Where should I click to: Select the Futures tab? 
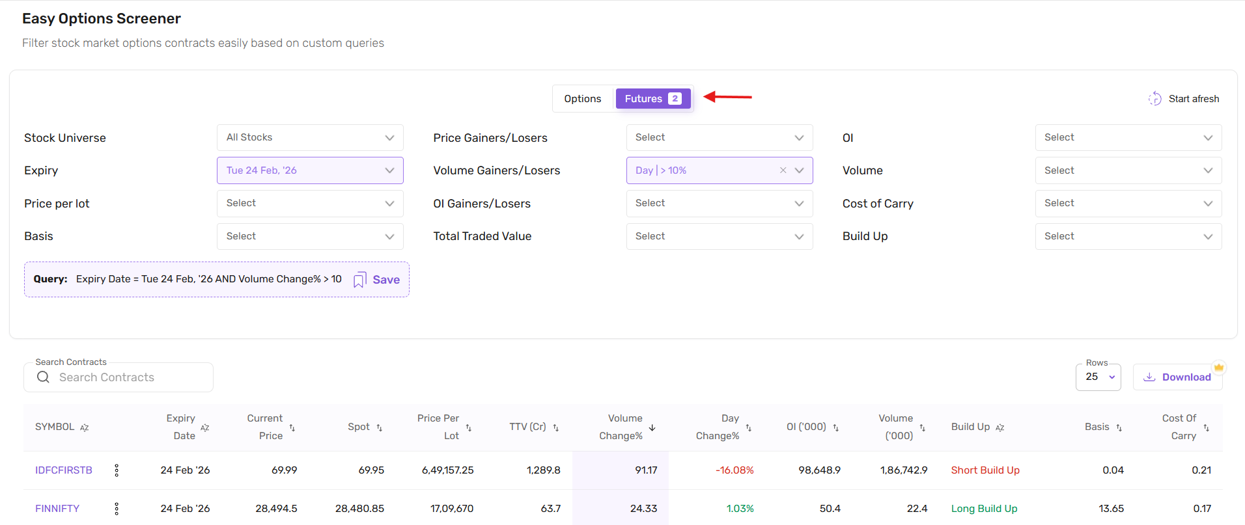point(652,99)
